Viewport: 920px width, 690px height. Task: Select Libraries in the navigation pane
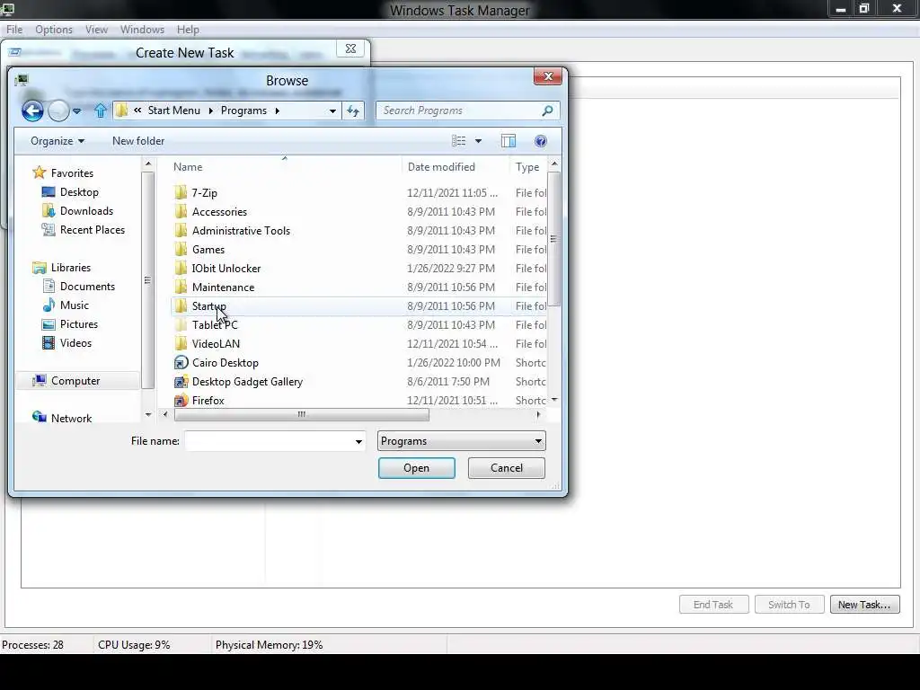click(x=62, y=268)
